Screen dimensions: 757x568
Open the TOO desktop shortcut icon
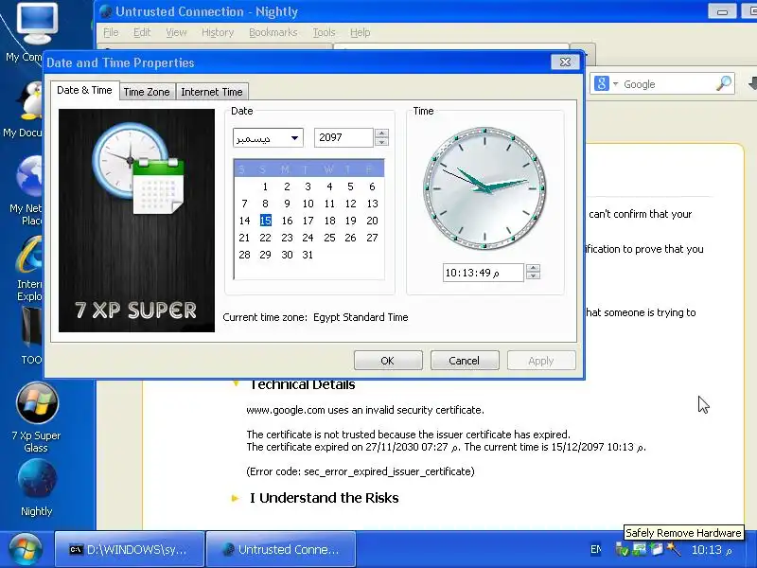31,326
